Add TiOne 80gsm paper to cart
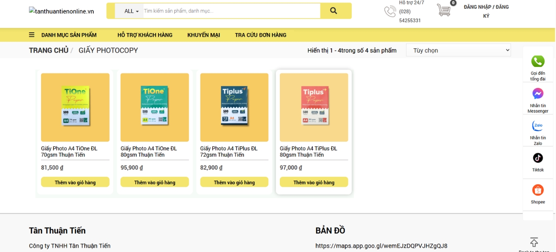 (x=154, y=182)
